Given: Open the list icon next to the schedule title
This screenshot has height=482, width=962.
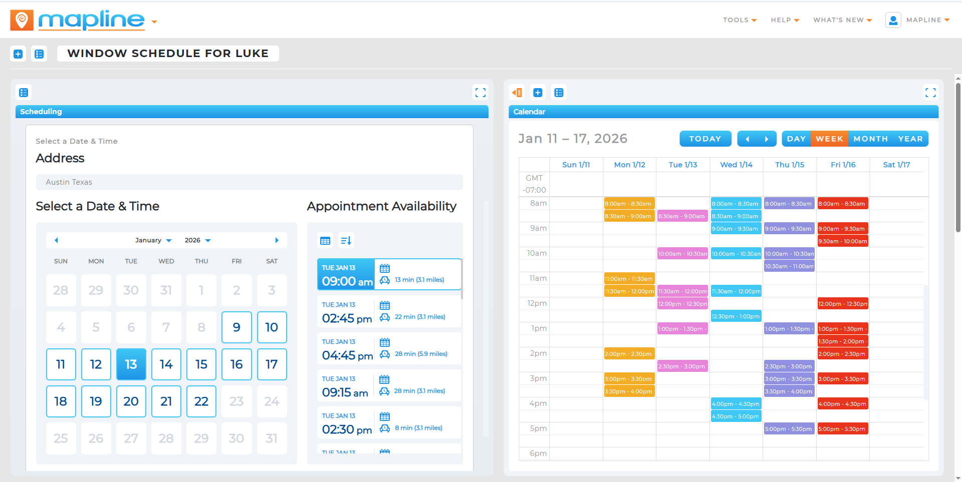Looking at the screenshot, I should pos(39,54).
